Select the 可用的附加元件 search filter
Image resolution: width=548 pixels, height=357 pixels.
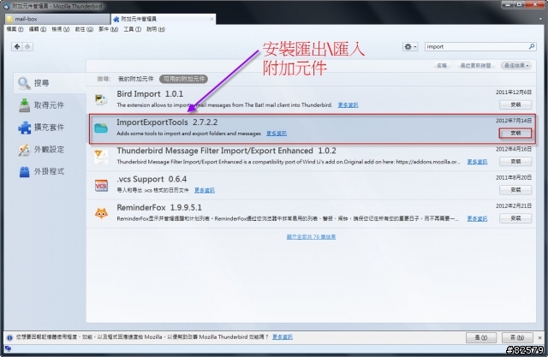tap(183, 79)
